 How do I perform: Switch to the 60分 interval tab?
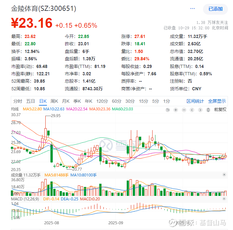pos(117,101)
